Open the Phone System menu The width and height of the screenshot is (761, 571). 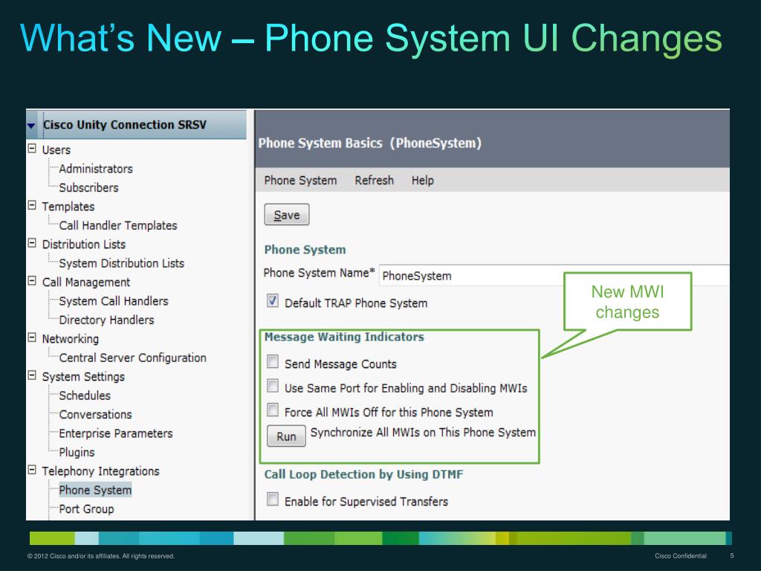click(300, 181)
